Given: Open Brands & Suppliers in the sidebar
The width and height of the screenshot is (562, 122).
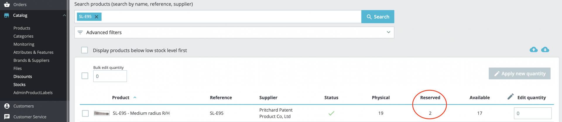Looking at the screenshot, I should [31, 60].
